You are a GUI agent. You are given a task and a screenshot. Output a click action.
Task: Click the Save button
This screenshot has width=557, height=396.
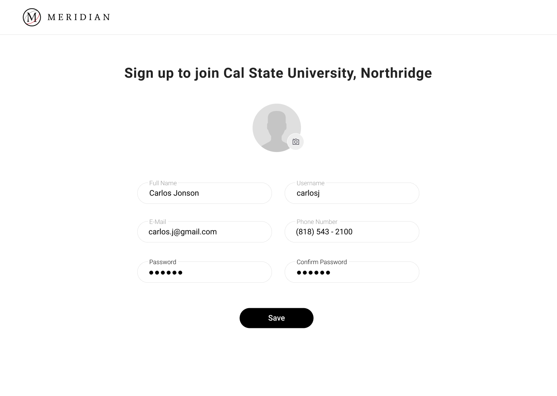(x=277, y=318)
